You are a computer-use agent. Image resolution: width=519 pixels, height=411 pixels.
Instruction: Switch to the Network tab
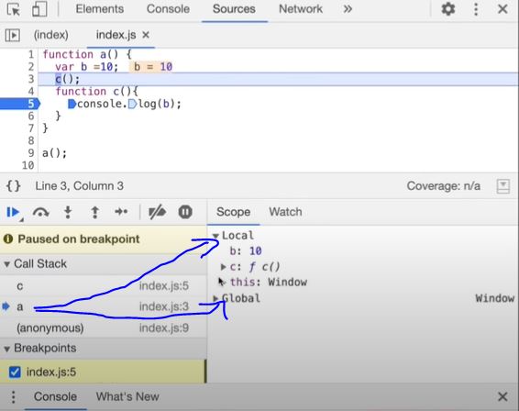pos(301,9)
